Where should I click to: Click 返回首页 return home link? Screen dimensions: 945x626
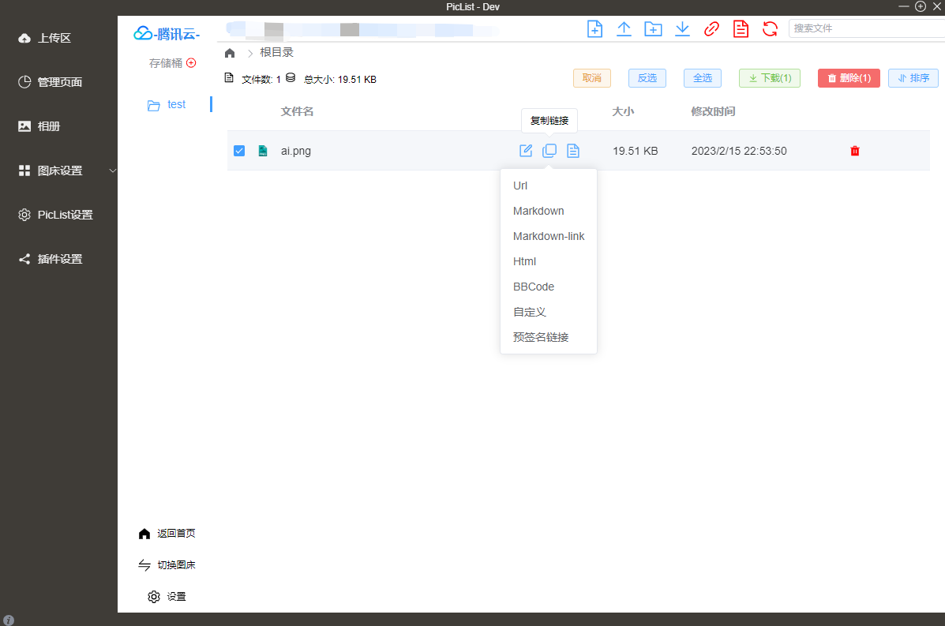point(167,533)
